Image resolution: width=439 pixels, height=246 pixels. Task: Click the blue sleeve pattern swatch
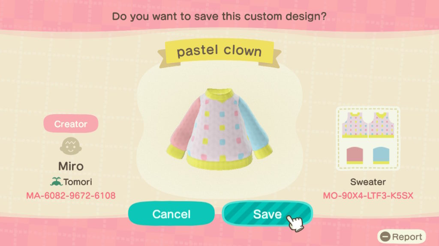[x=381, y=155]
